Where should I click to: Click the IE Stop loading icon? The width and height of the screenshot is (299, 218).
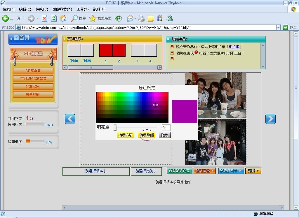click(x=44, y=18)
